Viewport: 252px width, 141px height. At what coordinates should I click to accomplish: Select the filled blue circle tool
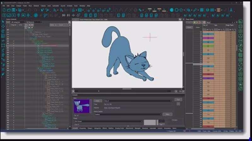tap(172, 10)
